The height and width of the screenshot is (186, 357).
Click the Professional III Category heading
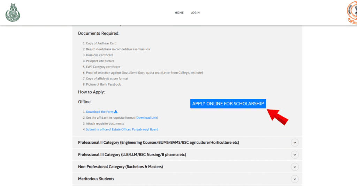coord(132,154)
